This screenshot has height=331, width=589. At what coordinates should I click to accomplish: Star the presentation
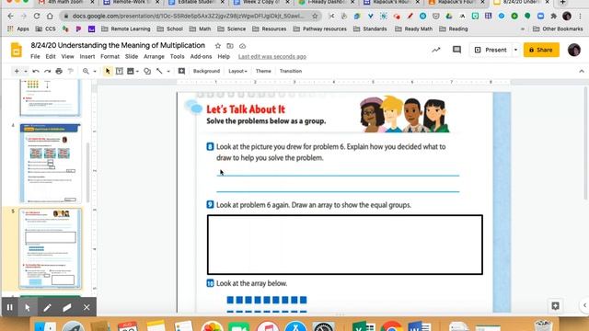tap(218, 46)
